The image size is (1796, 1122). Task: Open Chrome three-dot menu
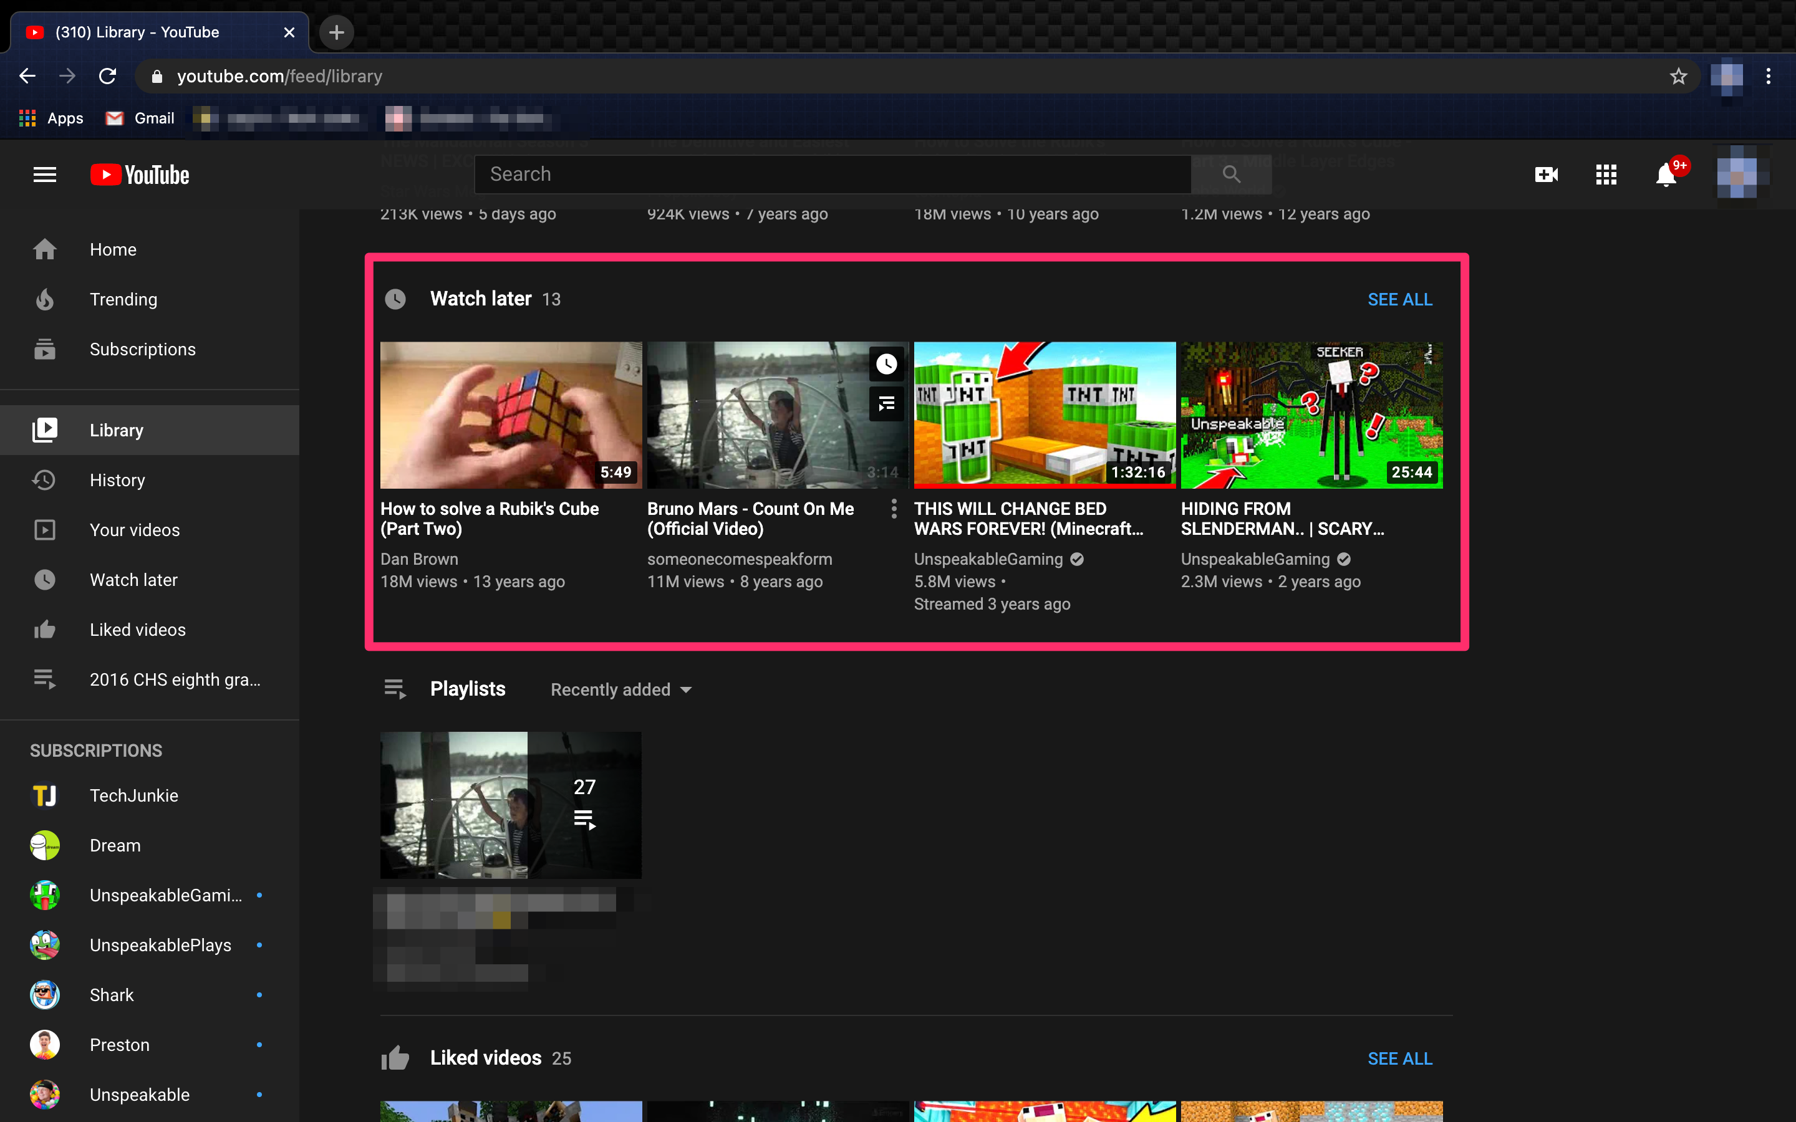(x=1769, y=75)
